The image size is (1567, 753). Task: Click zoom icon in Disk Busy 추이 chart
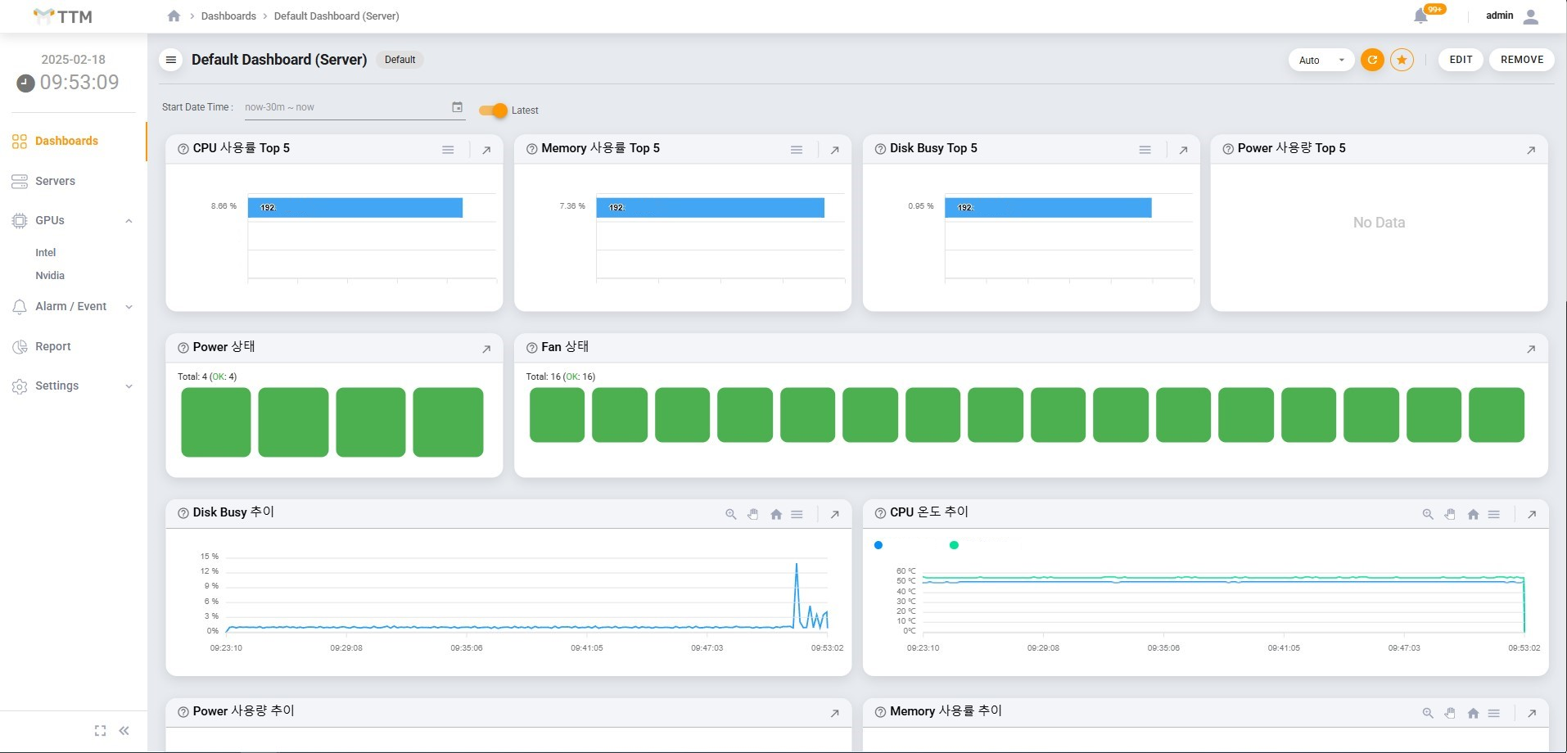[730, 514]
